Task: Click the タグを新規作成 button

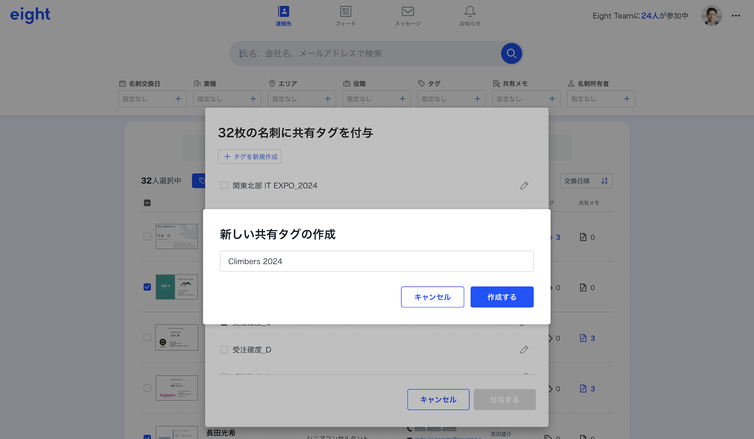Action: point(250,157)
